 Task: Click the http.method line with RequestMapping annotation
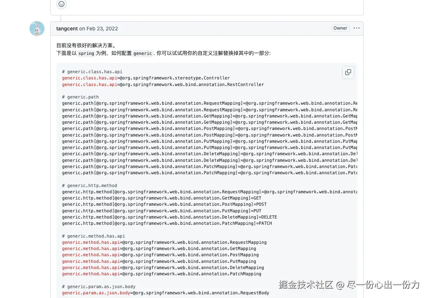point(210,192)
